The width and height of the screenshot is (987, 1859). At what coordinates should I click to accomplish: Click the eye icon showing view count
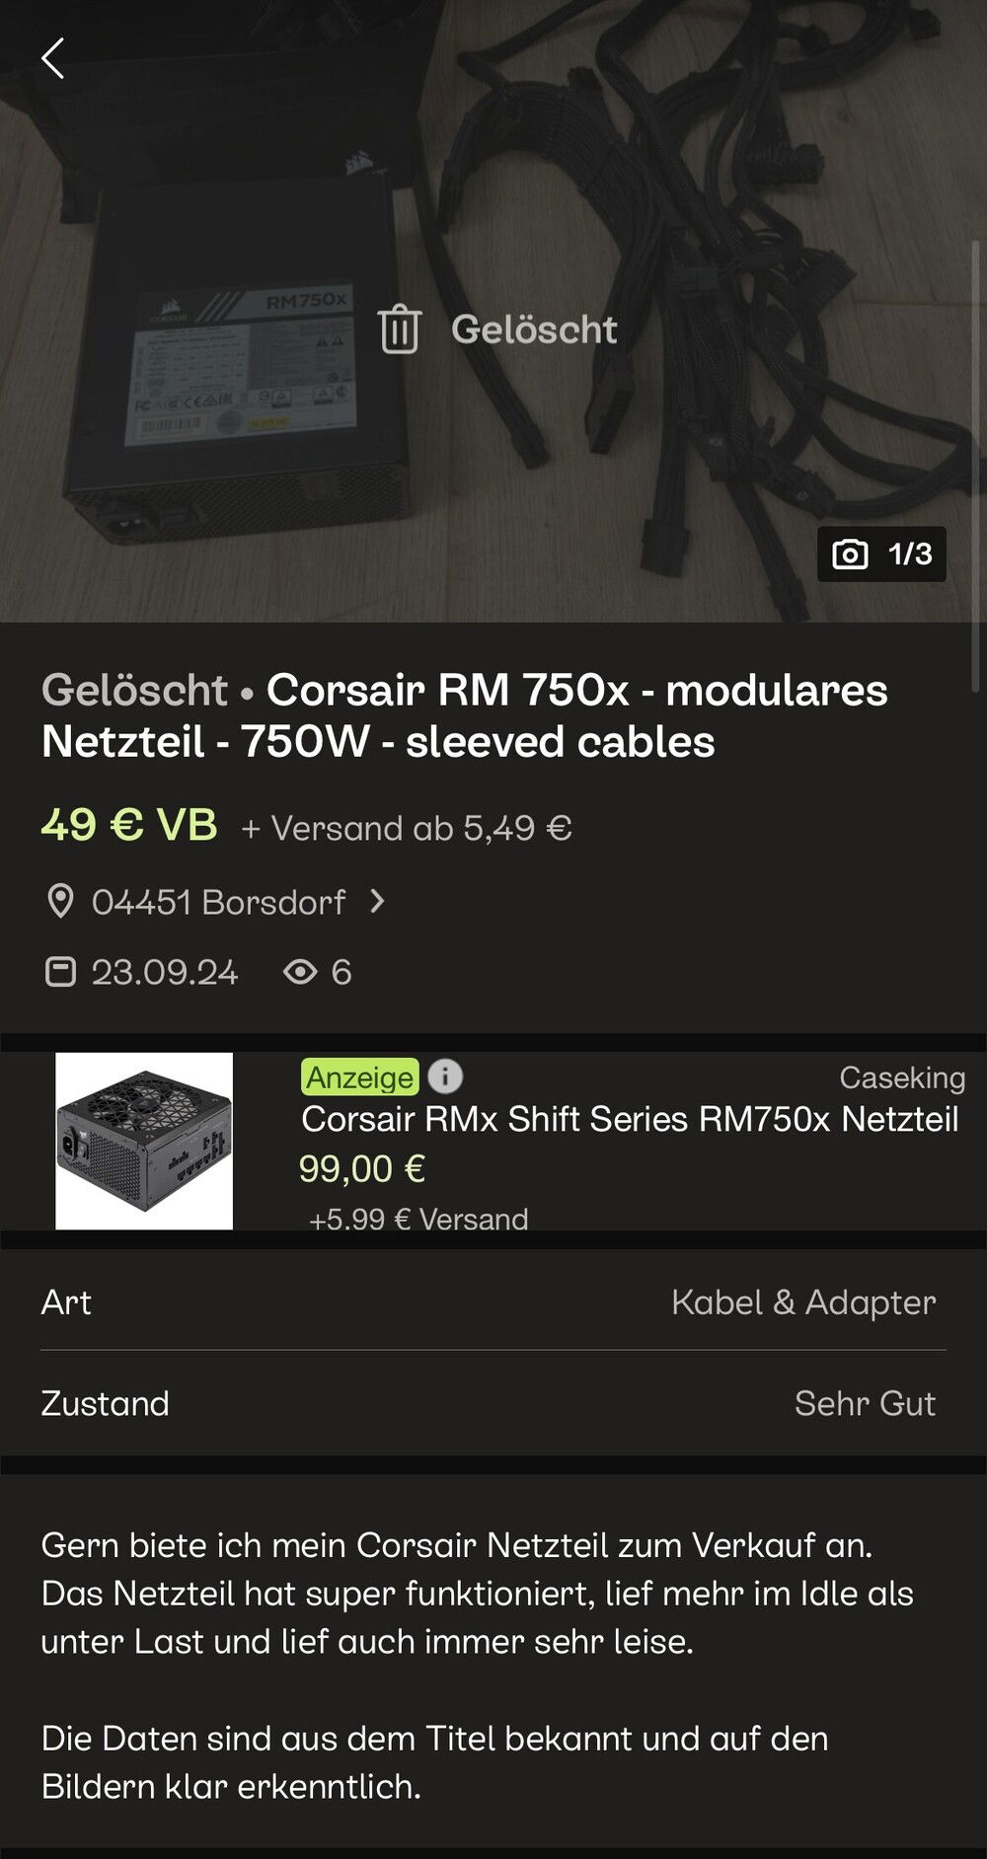pos(301,972)
